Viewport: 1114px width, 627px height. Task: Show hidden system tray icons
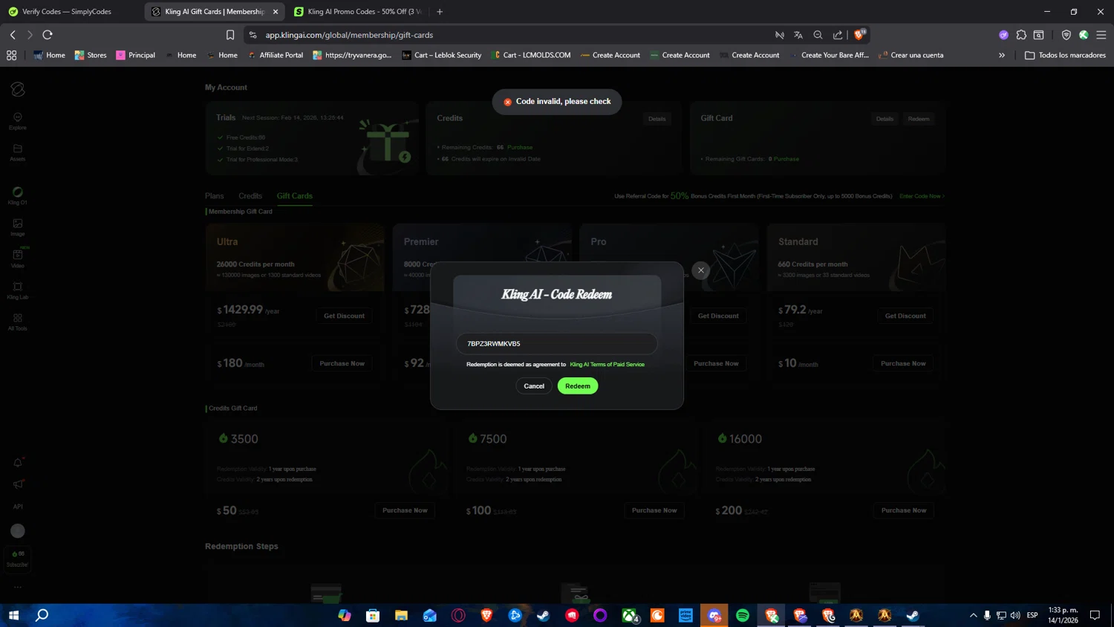[x=973, y=615]
